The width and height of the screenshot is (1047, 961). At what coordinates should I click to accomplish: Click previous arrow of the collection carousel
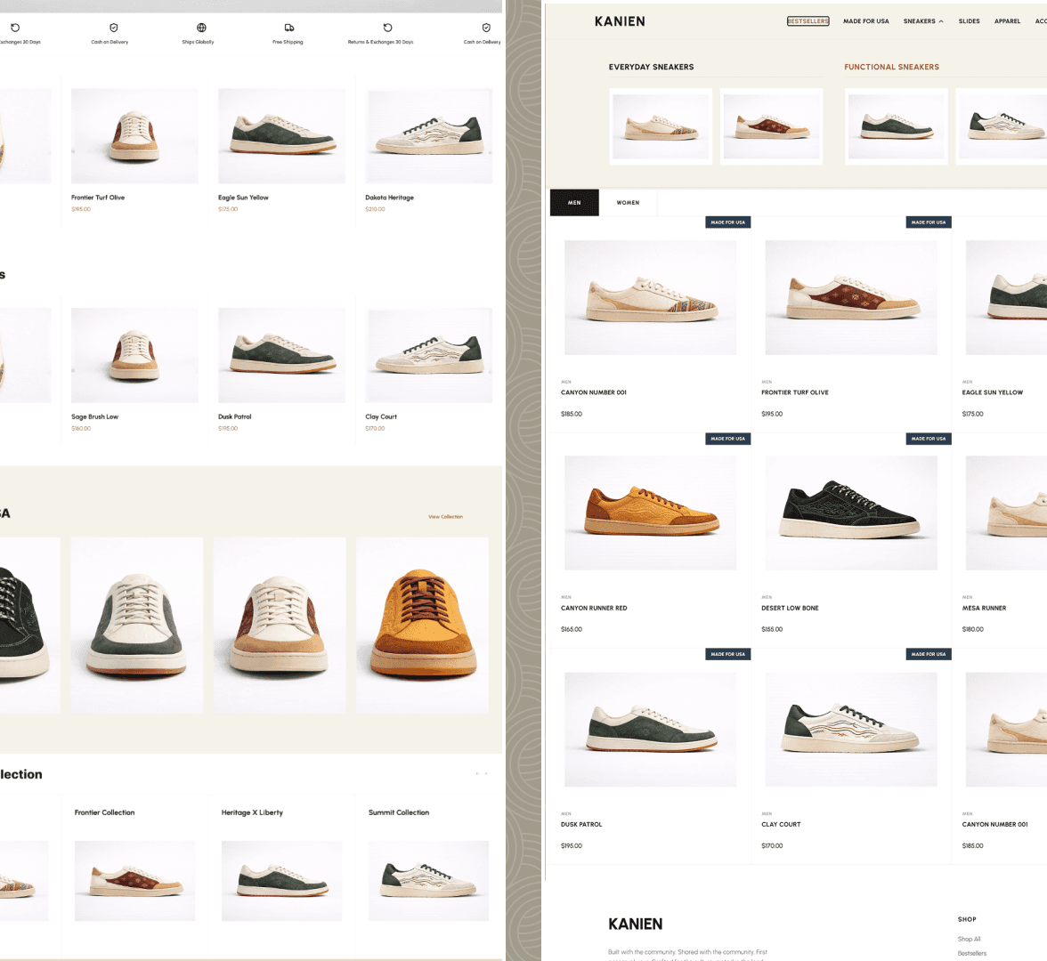pos(477,773)
